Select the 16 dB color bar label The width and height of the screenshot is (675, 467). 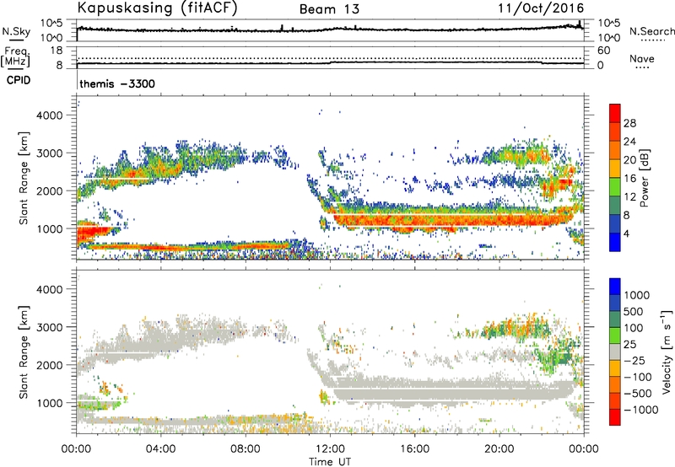click(x=629, y=179)
